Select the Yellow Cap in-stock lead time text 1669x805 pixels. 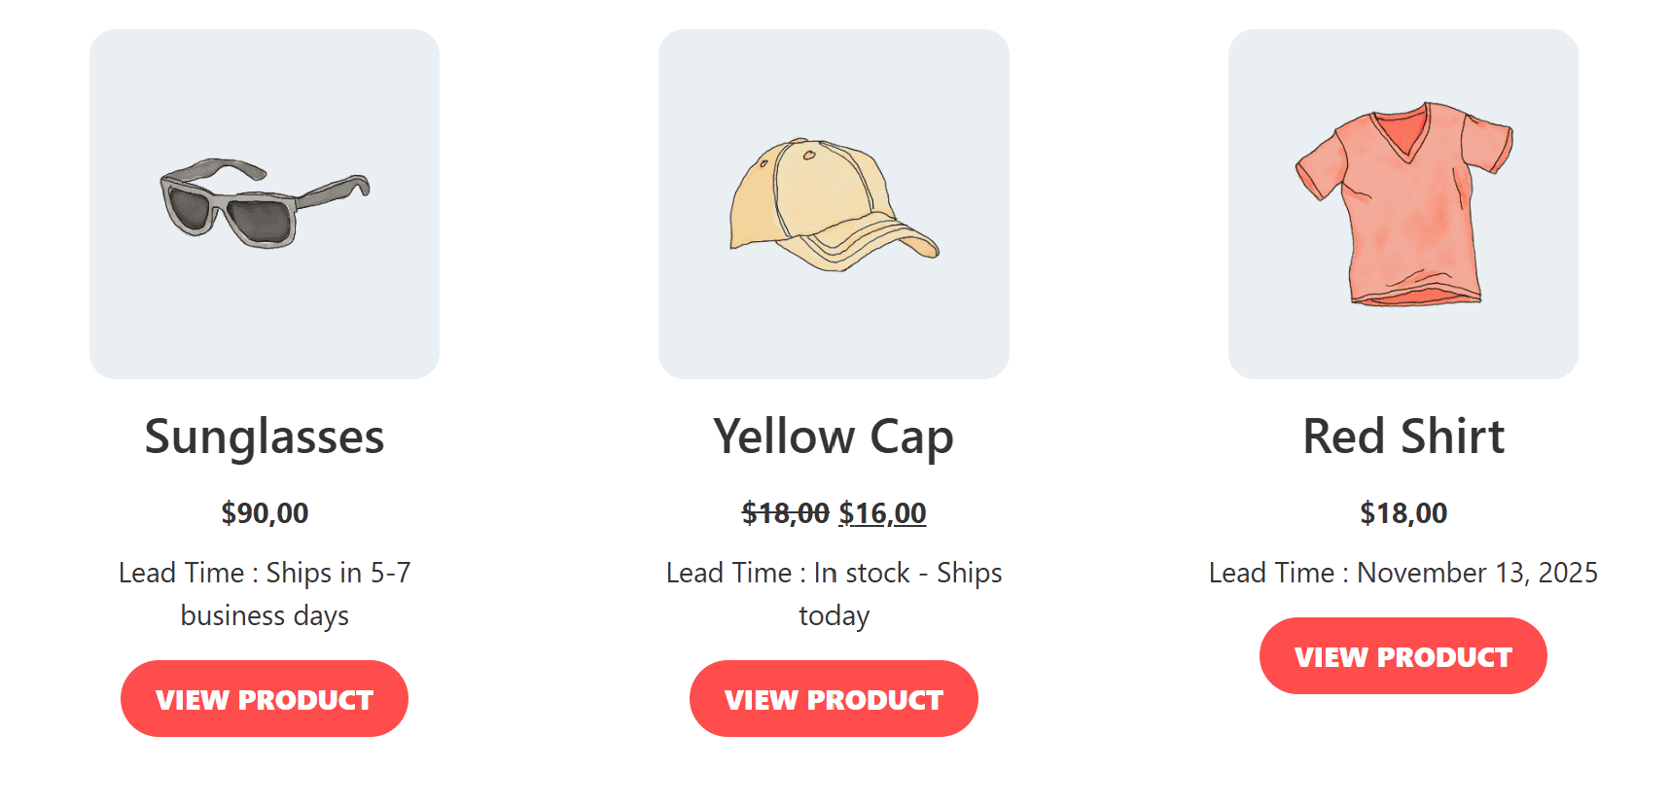click(834, 593)
